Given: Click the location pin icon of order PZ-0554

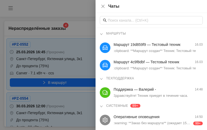Looking at the screenshot, I should (x=12, y=113).
